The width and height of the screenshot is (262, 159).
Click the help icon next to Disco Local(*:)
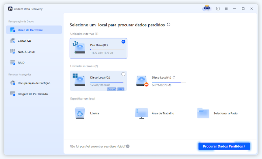pyautogui.click(x=174, y=77)
